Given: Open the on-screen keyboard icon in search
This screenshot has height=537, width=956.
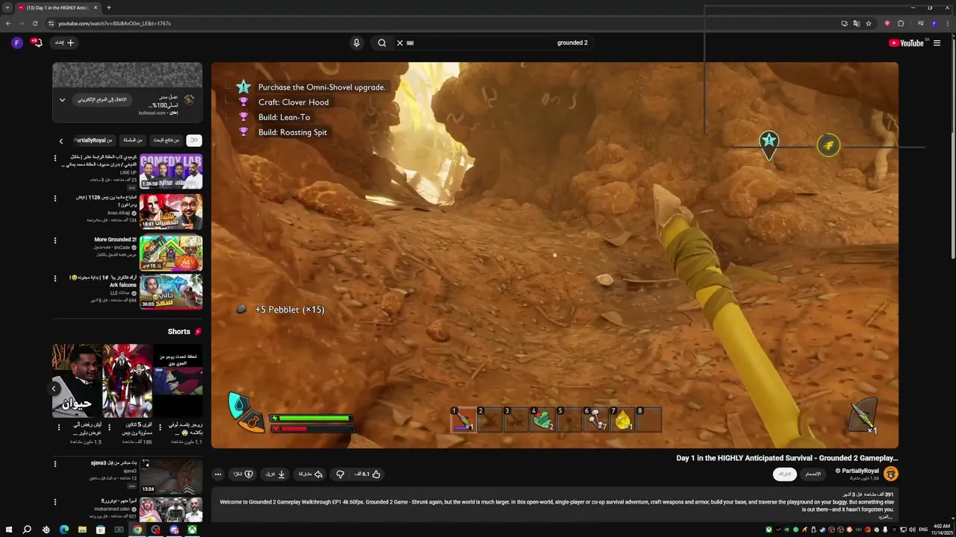Looking at the screenshot, I should coord(410,43).
